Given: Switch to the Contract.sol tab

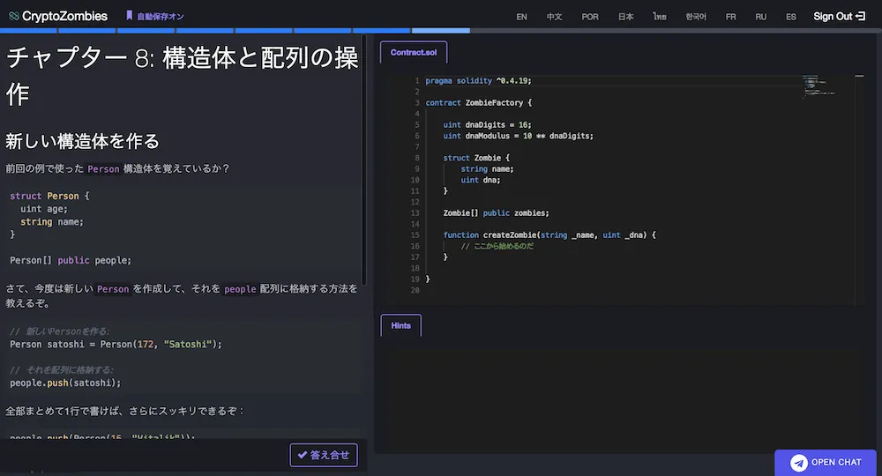Looking at the screenshot, I should pyautogui.click(x=413, y=53).
